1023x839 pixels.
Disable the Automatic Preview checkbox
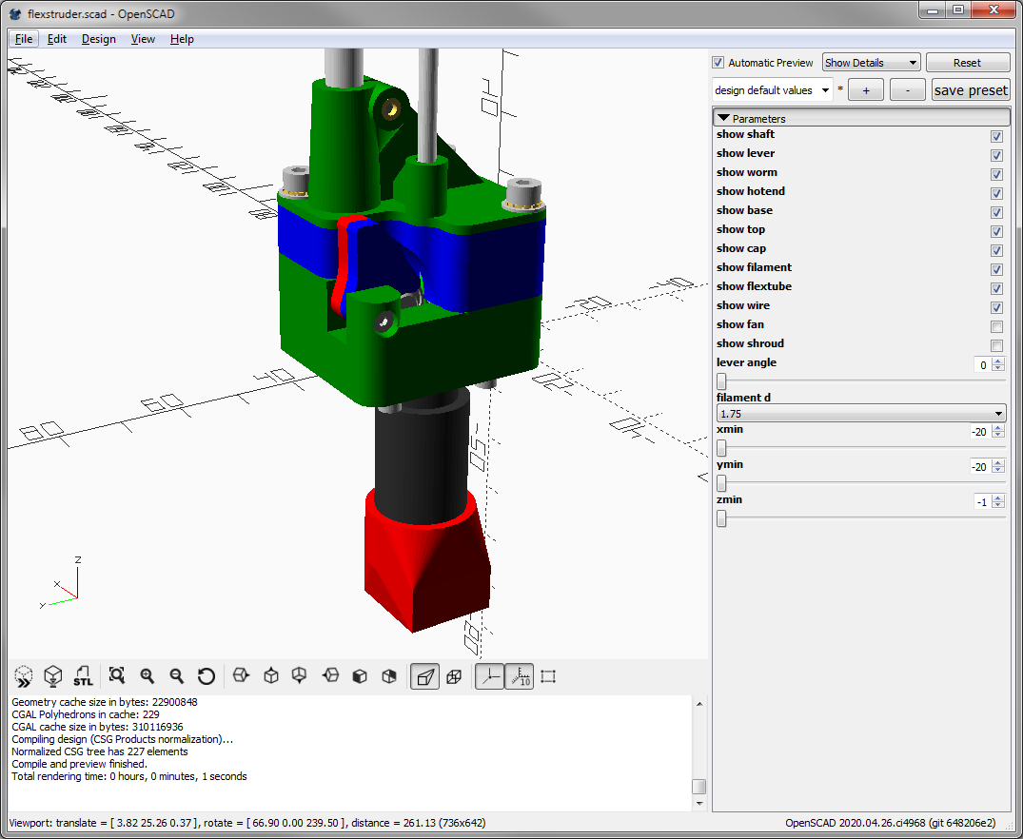[x=718, y=63]
